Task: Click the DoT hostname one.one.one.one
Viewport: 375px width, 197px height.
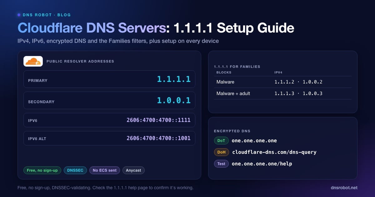Action: pos(254,141)
